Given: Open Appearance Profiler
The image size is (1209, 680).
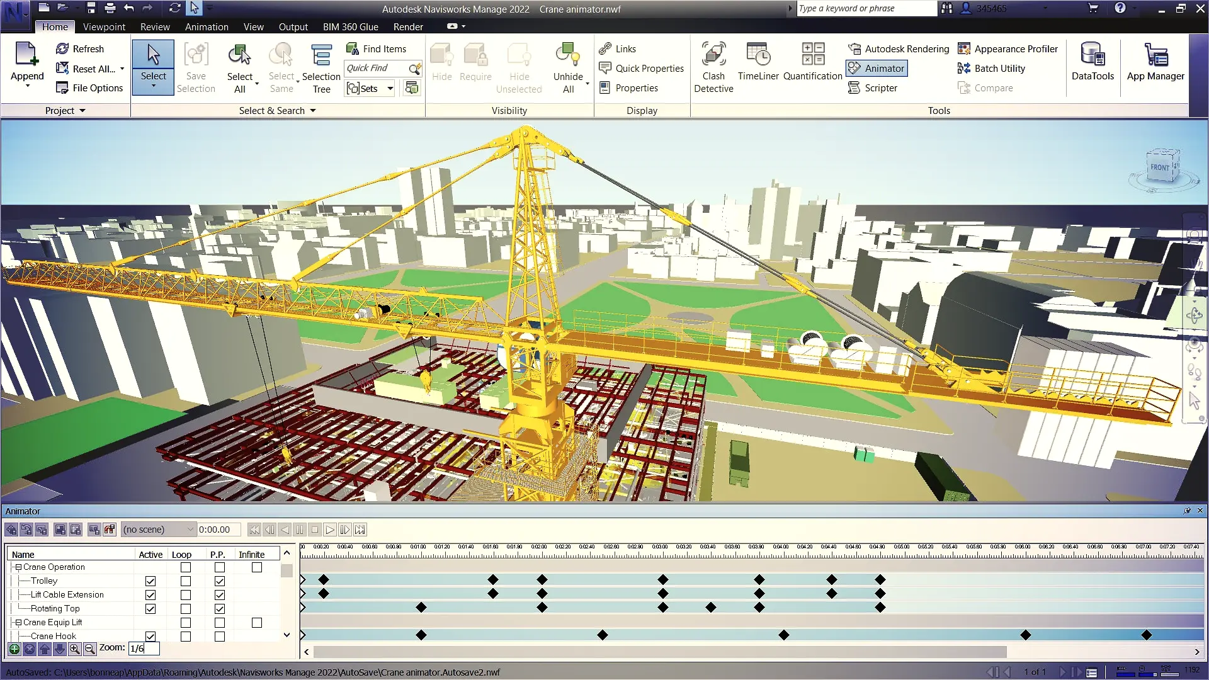Looking at the screenshot, I should point(1007,48).
